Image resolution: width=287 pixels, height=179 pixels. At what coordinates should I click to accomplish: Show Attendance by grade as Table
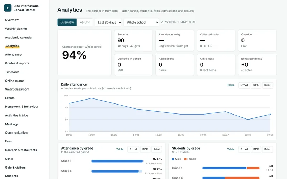pyautogui.click(x=120, y=149)
